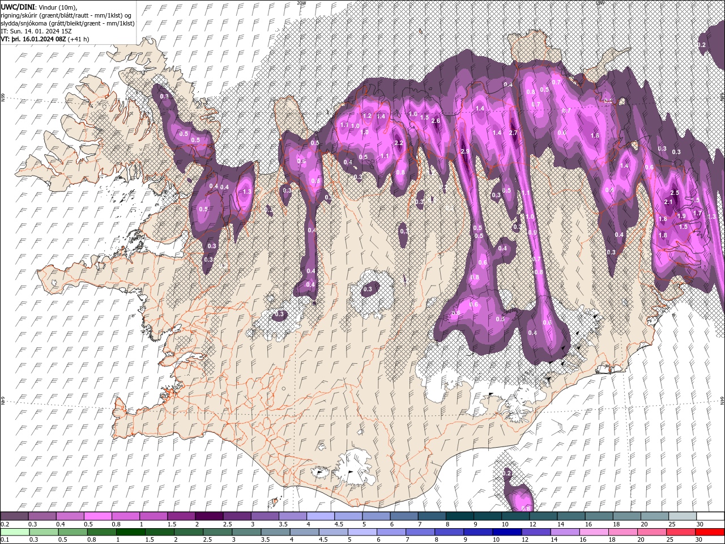Select the snow legend swatch labeled 14
725x544 pixels.
572,516
